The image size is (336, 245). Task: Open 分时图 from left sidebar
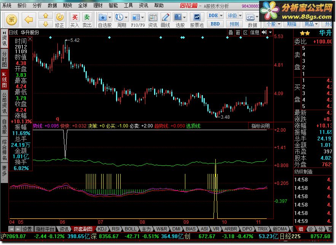(x=4, y=59)
